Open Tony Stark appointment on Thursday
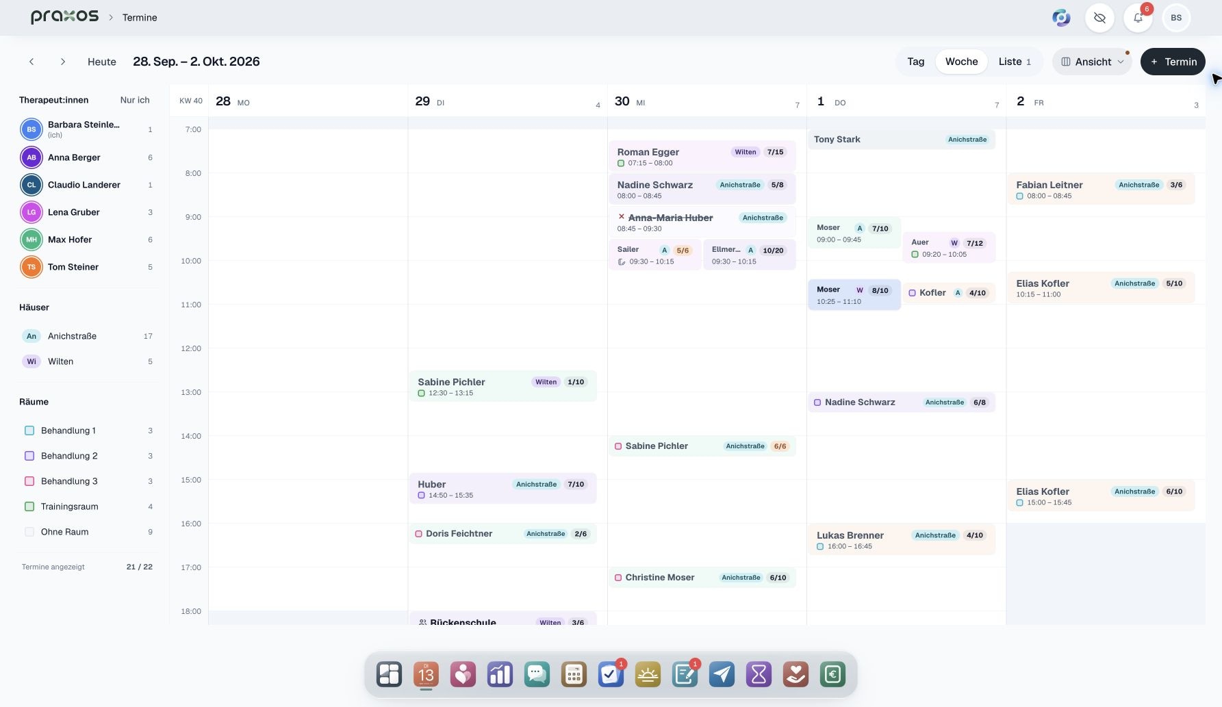This screenshot has width=1222, height=707. [901, 140]
